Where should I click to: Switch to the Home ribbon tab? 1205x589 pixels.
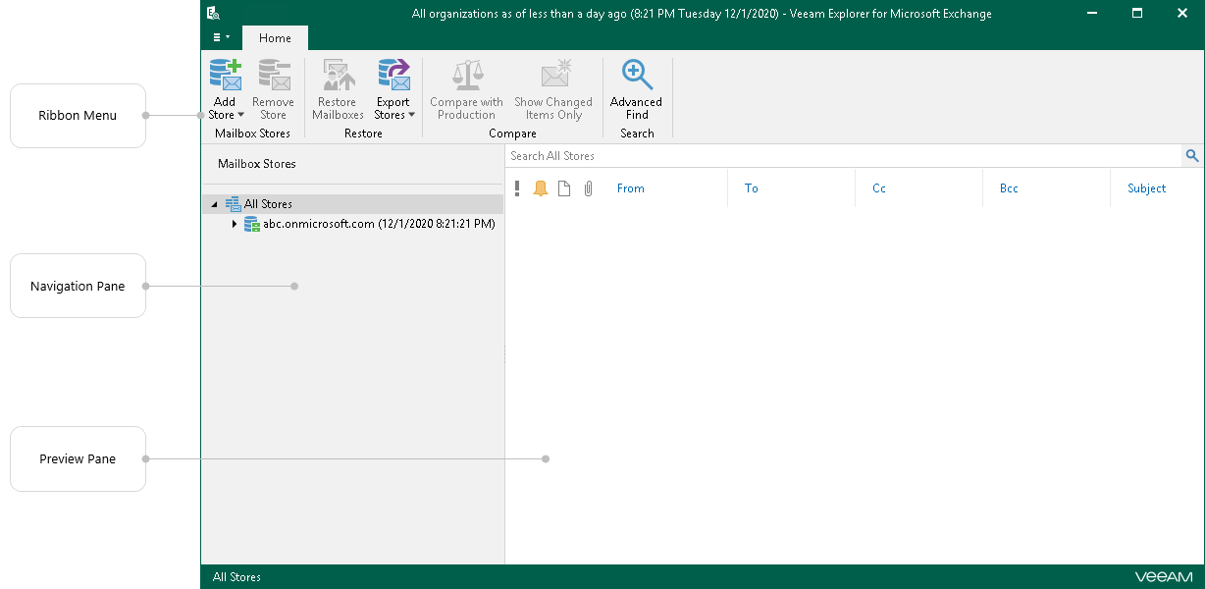click(275, 38)
